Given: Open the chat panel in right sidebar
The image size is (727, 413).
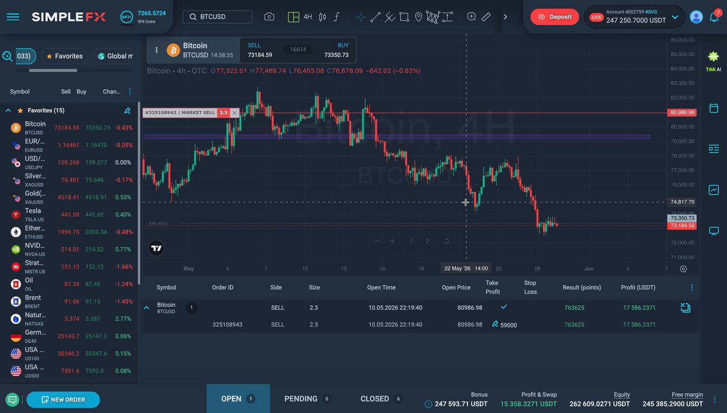Looking at the screenshot, I should pyautogui.click(x=714, y=230).
